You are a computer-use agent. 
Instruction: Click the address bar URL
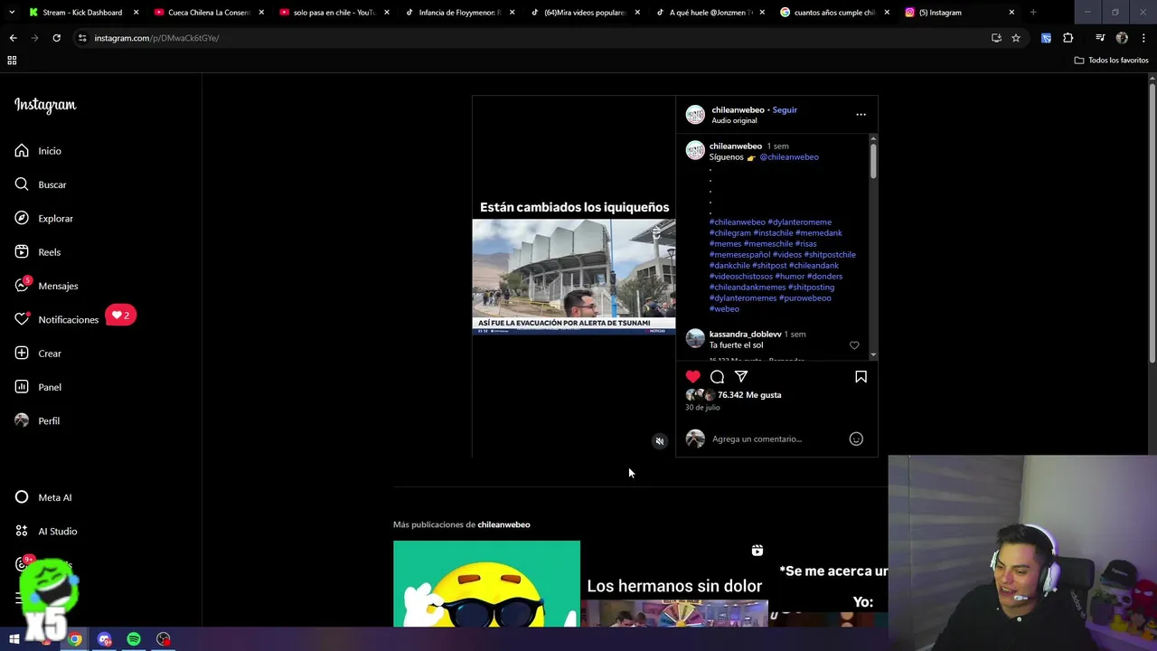(157, 38)
